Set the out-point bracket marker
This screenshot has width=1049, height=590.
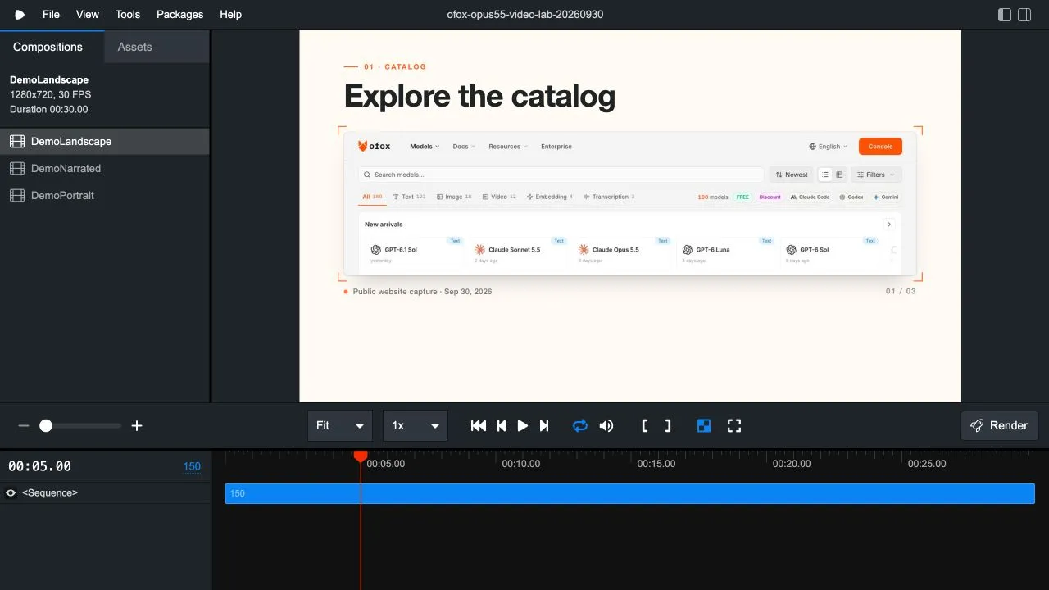click(x=668, y=425)
